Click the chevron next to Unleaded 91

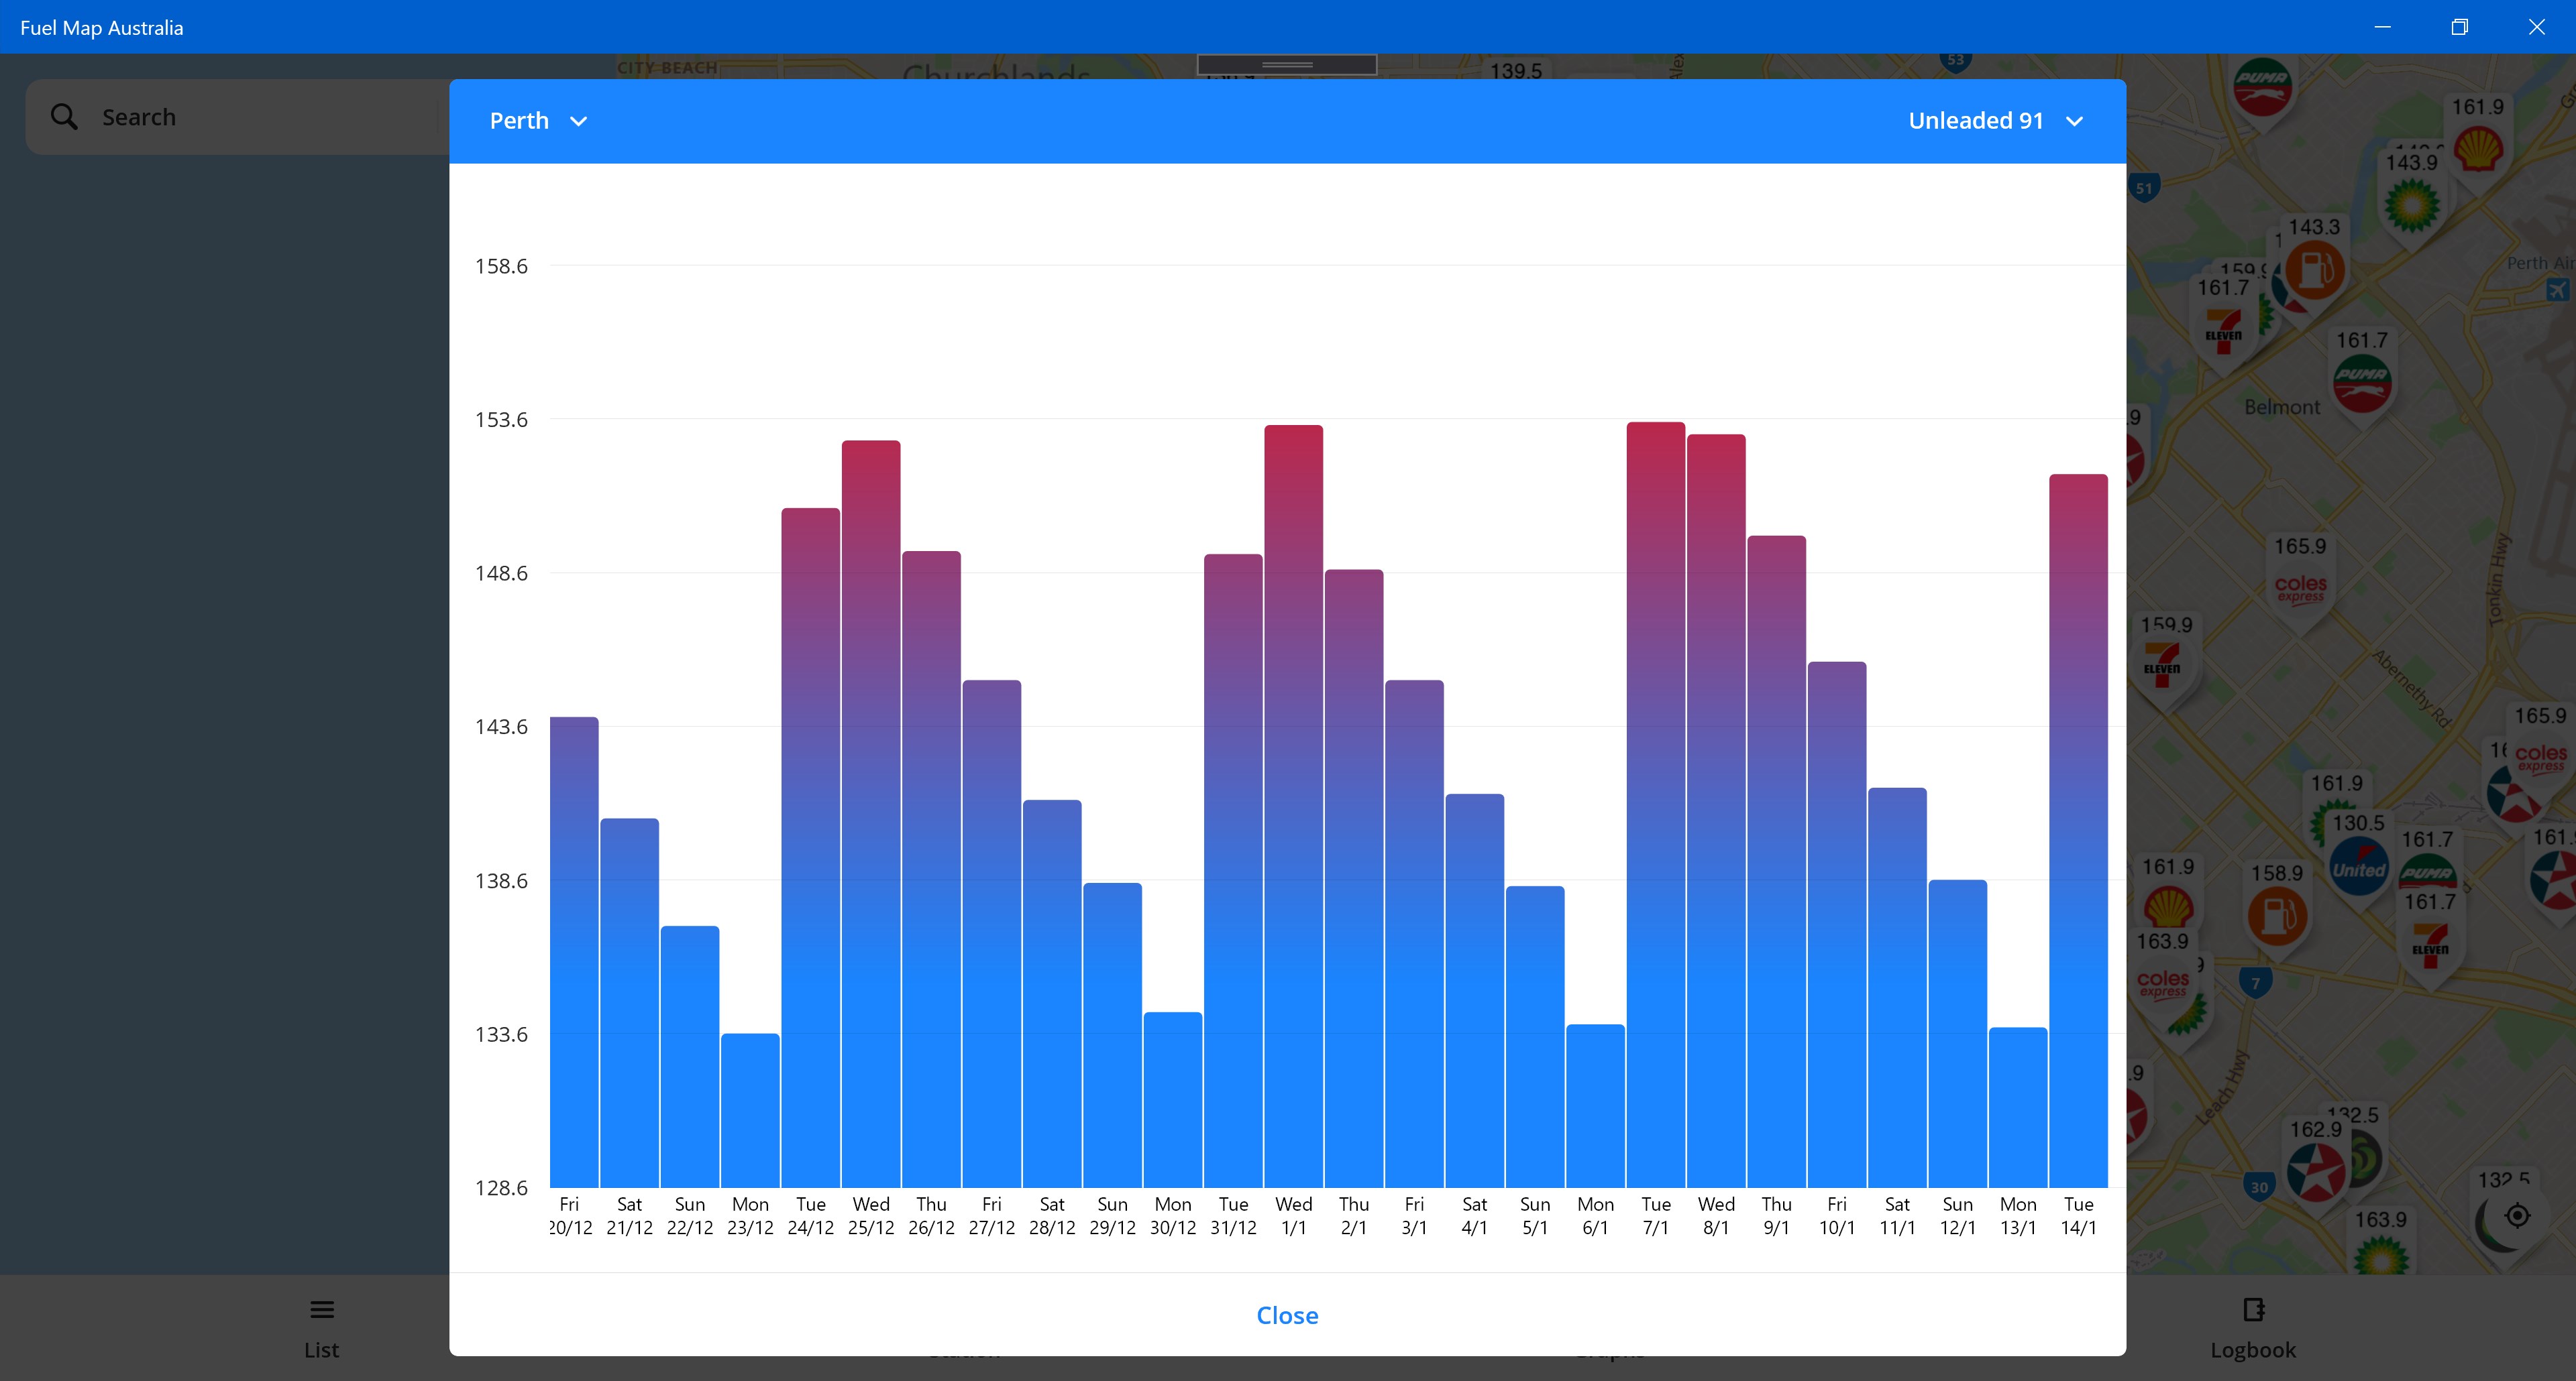pyautogui.click(x=2075, y=122)
